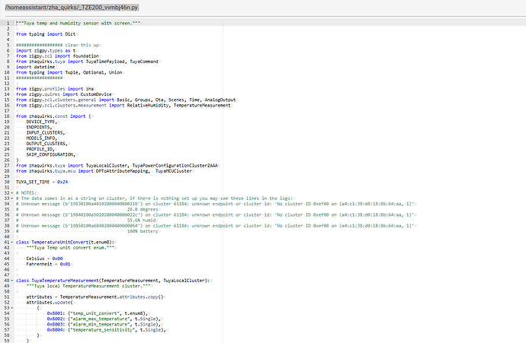Click 'RelativeHumidity, TemperatureMeasurement' import line
The image size is (526, 343).
pos(123,106)
